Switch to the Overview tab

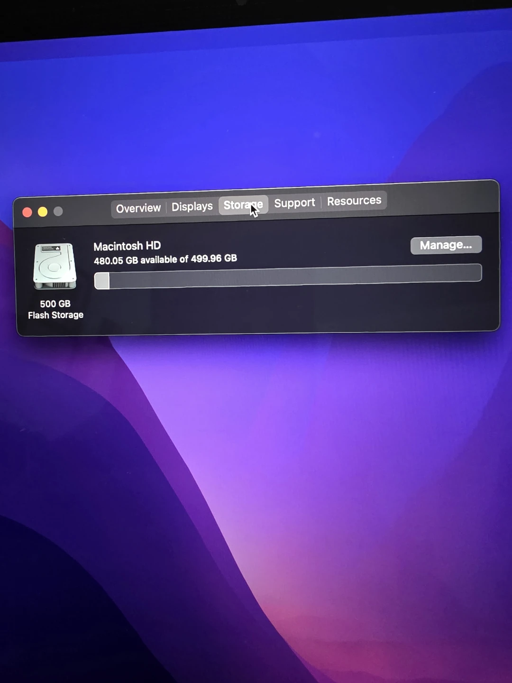click(138, 208)
